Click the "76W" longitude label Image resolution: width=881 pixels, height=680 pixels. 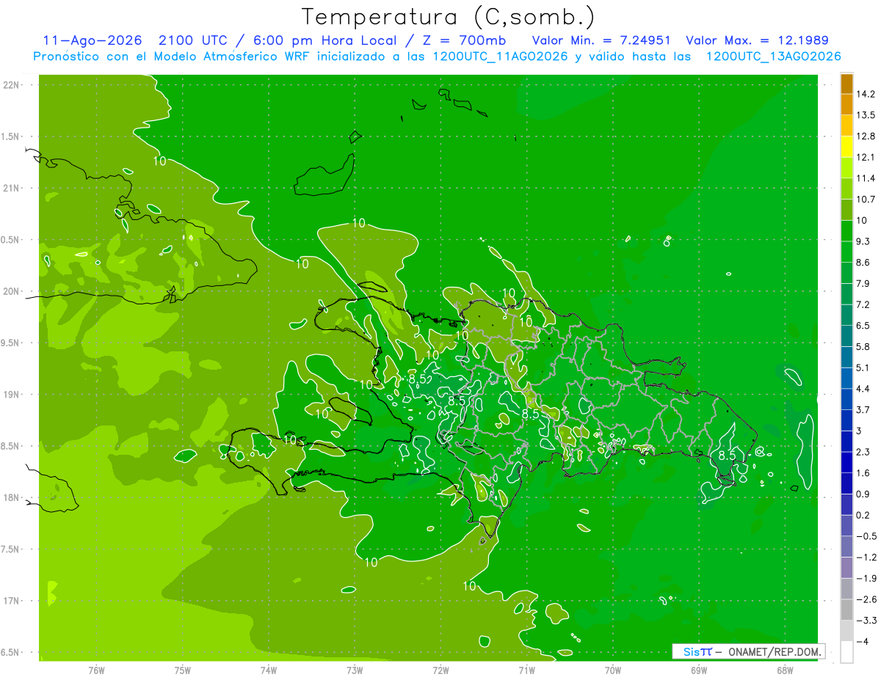click(96, 670)
